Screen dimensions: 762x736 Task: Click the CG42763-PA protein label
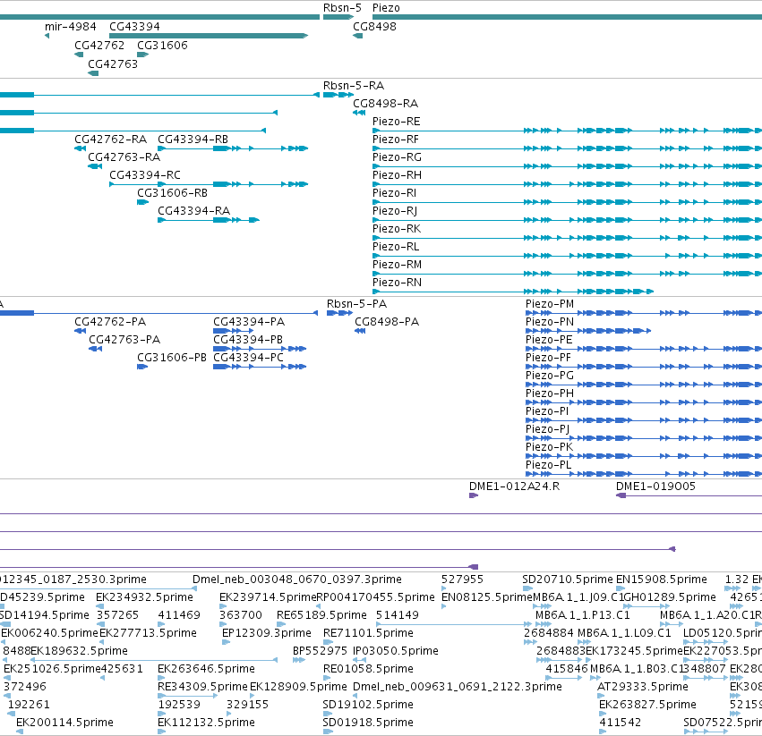[124, 339]
